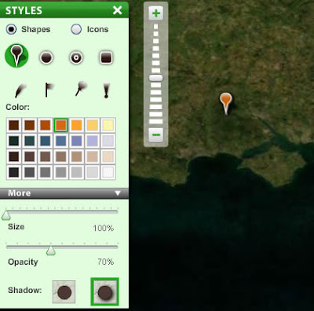This screenshot has height=311, width=314.
Task: Pick the pale yellow color swatch
Action: (108, 125)
